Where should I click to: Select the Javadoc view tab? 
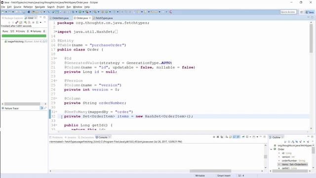tap(71, 137)
